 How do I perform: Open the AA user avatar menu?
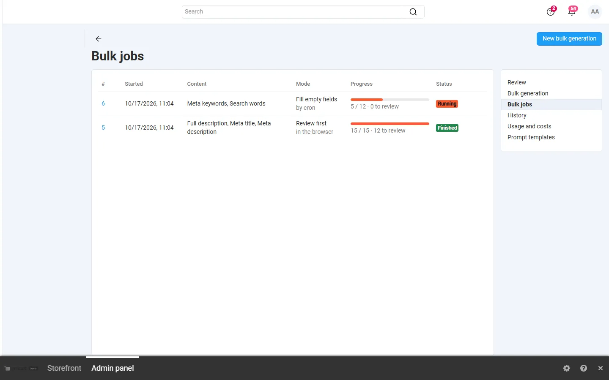(x=595, y=12)
